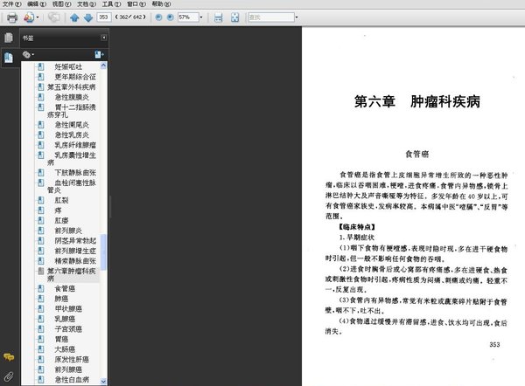
Task: Click the Find (查找) search box
Action: click(271, 17)
